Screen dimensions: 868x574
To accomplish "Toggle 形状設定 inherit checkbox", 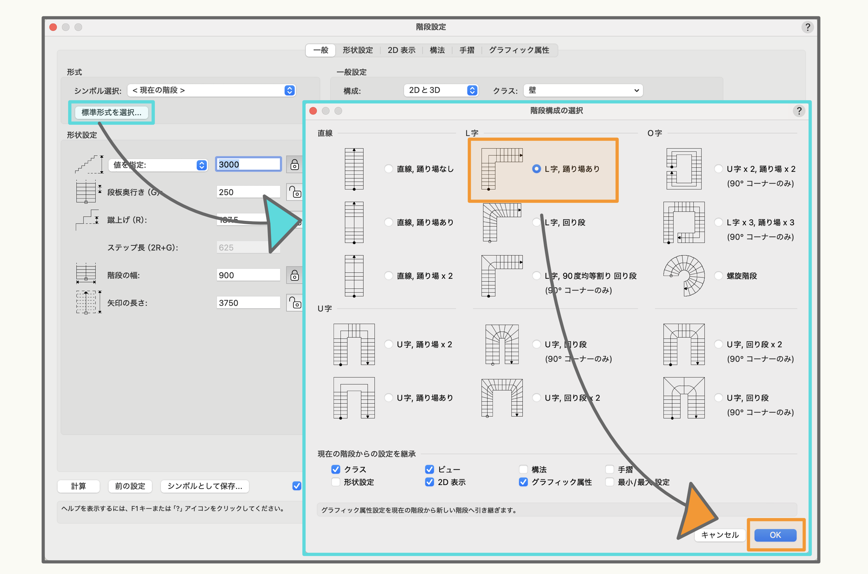I will click(336, 482).
